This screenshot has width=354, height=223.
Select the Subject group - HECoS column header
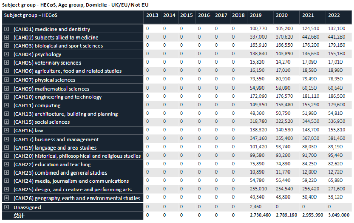pos(31,16)
